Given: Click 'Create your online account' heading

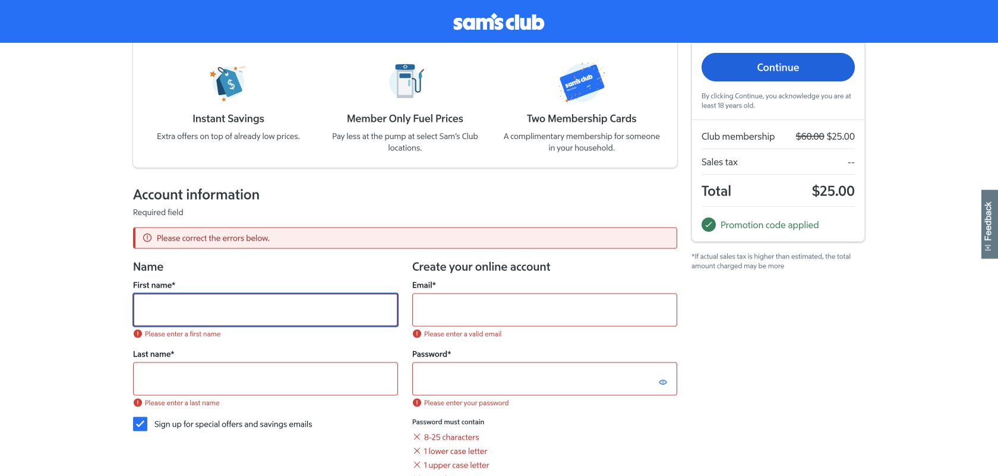Looking at the screenshot, I should (x=481, y=267).
